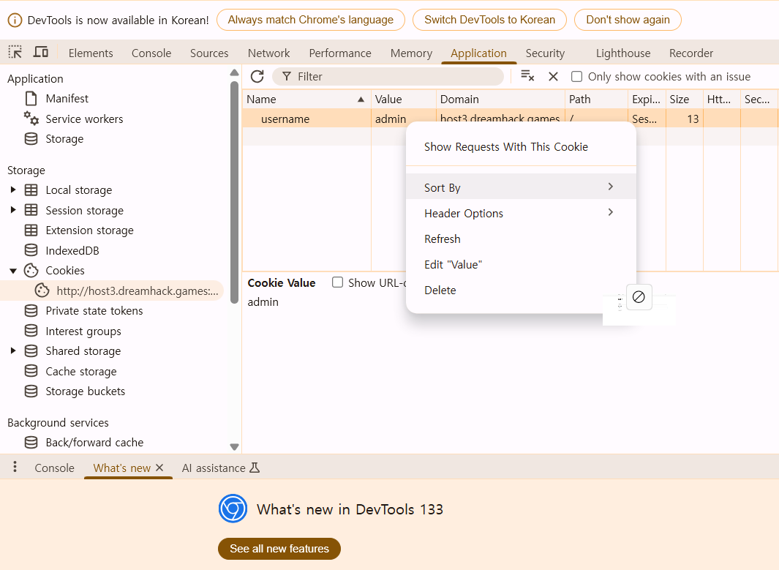Viewport: 779px width, 570px height.
Task: Switch to the Network tab
Action: coord(268,53)
